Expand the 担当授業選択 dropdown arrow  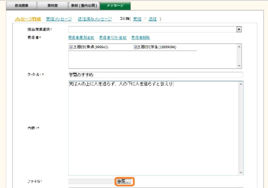coord(239,29)
